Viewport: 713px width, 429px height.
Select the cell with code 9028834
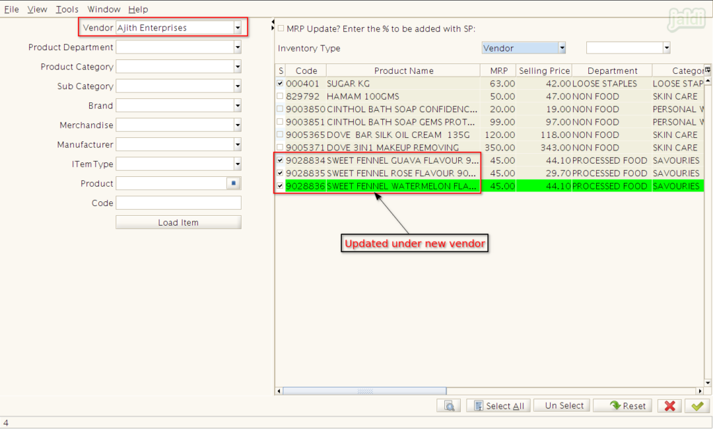click(306, 161)
